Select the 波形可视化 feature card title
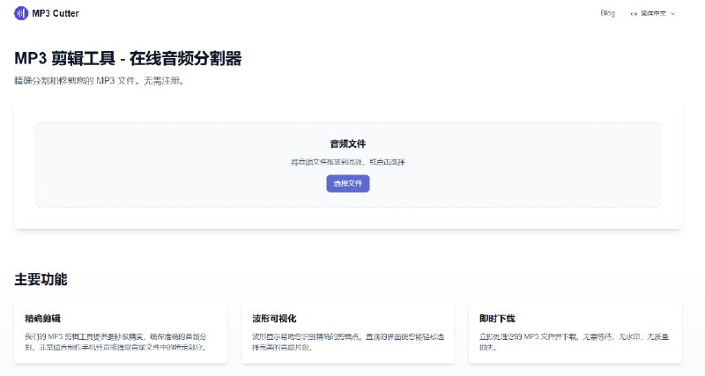The width and height of the screenshot is (705, 376). click(x=275, y=318)
